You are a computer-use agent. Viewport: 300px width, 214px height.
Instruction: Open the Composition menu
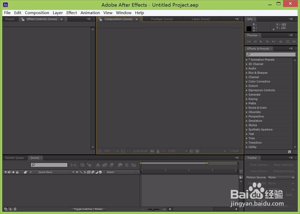coord(37,13)
